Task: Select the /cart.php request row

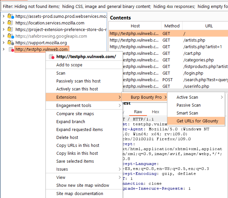Action: pos(175,53)
